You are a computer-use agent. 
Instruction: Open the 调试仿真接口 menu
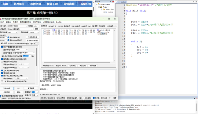[x=25, y=22]
